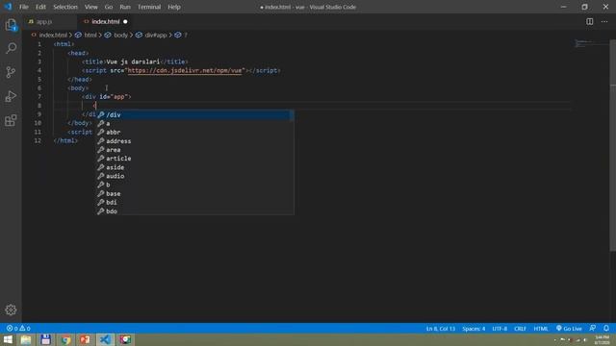
Task: Click the jsdelivr CDN URL in line 4
Action: click(x=185, y=70)
